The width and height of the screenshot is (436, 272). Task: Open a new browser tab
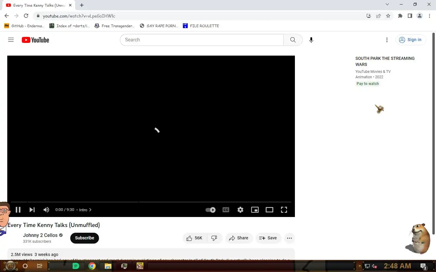(82, 5)
